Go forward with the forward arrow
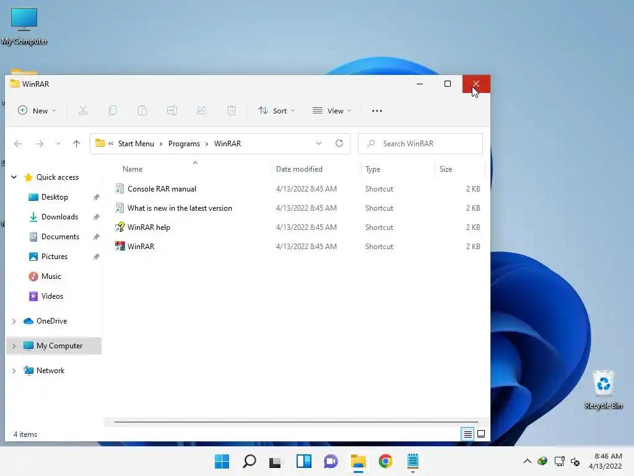 click(40, 144)
